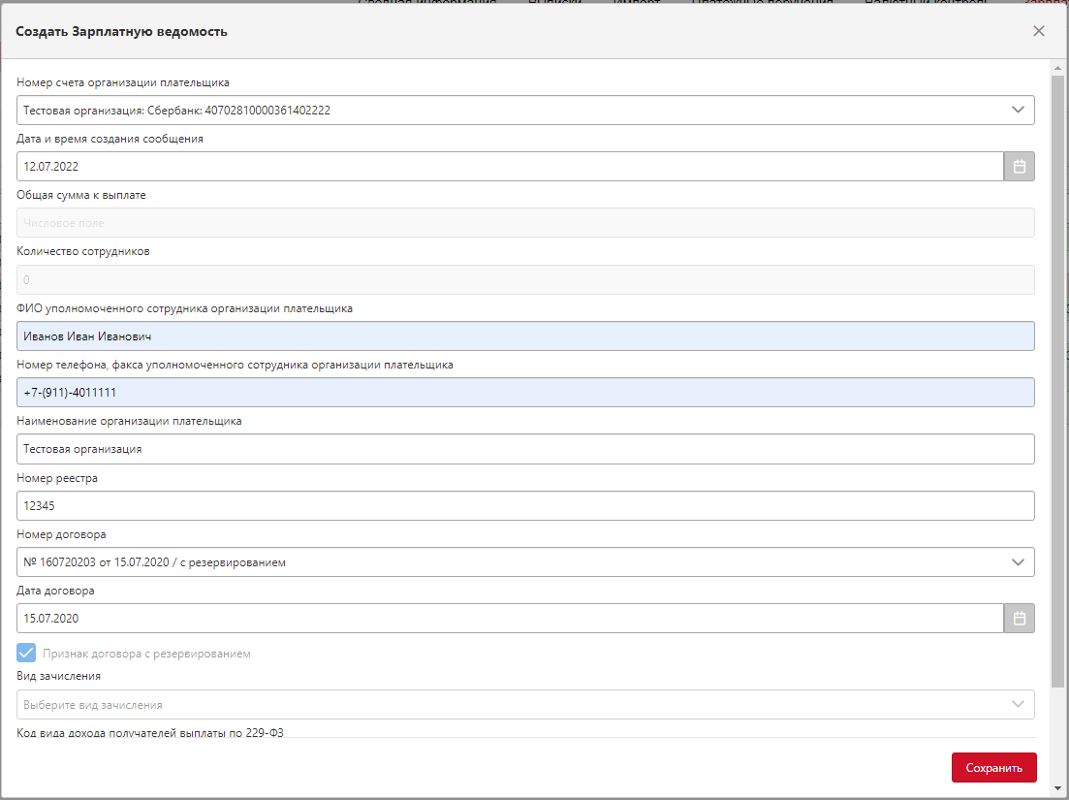The width and height of the screenshot is (1069, 800).
Task: Focus the phone field +7-(911)-4011111
Action: (x=525, y=393)
